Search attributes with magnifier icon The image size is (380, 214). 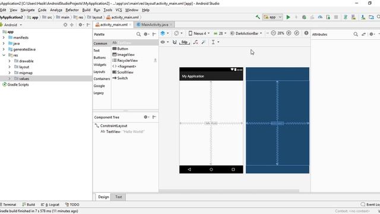(x=356, y=34)
